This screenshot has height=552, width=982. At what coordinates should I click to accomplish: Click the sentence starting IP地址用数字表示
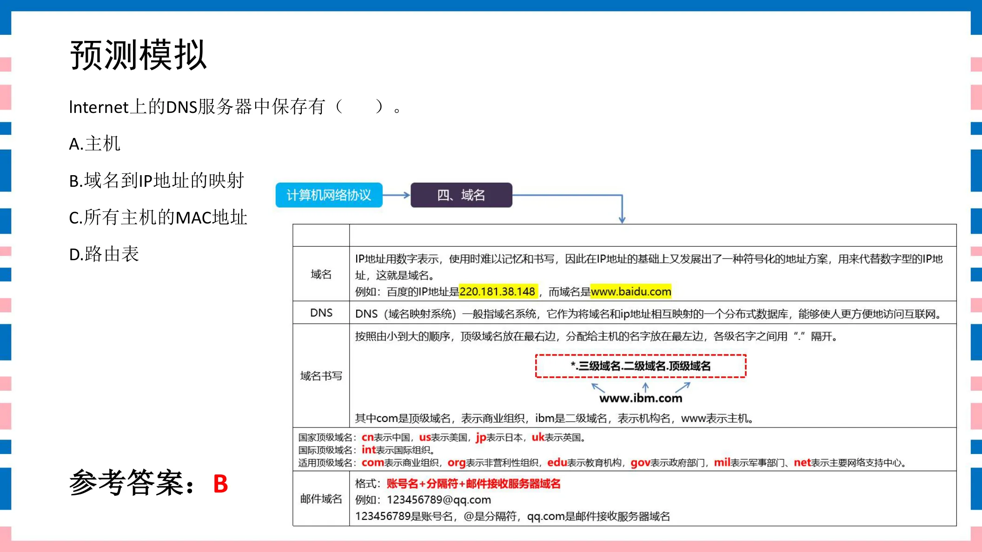649,267
